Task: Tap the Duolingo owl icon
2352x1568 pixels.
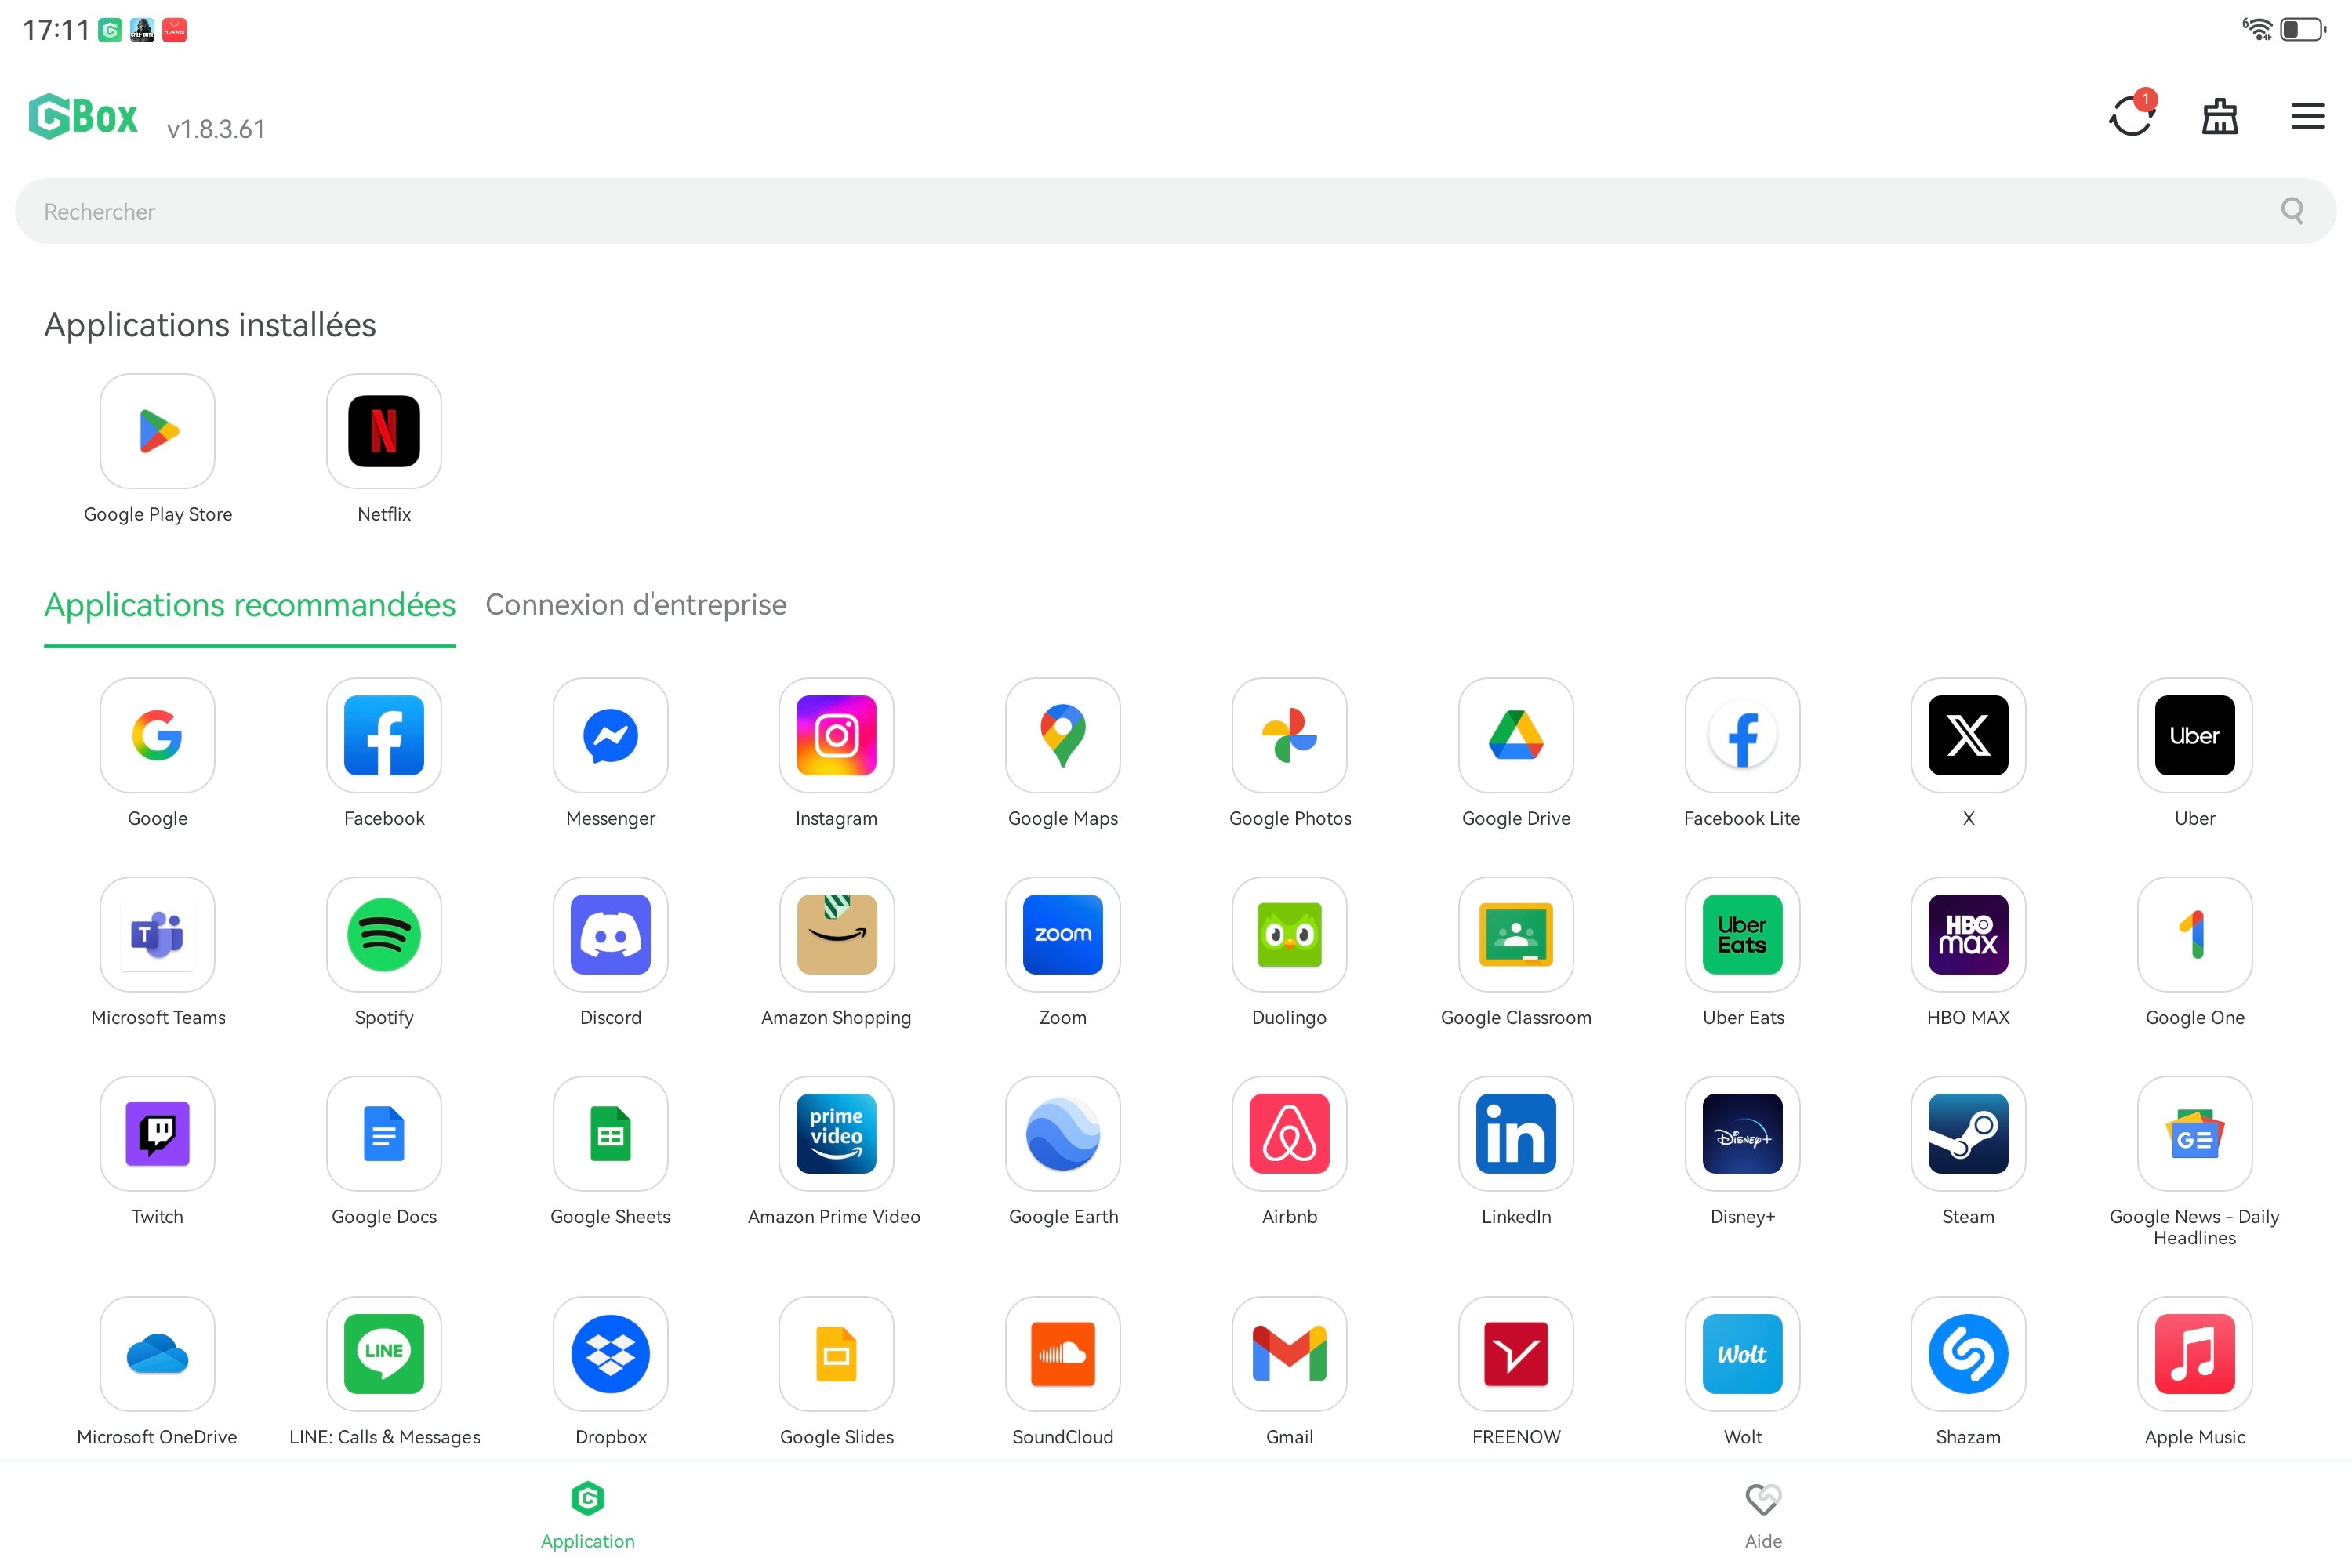Action: click(1290, 934)
